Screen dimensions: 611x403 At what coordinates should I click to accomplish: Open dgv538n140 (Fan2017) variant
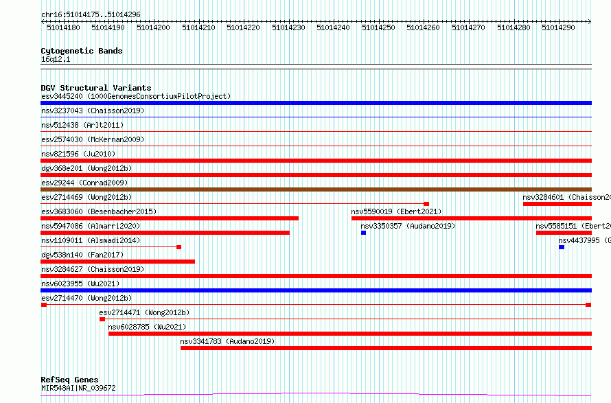point(82,255)
